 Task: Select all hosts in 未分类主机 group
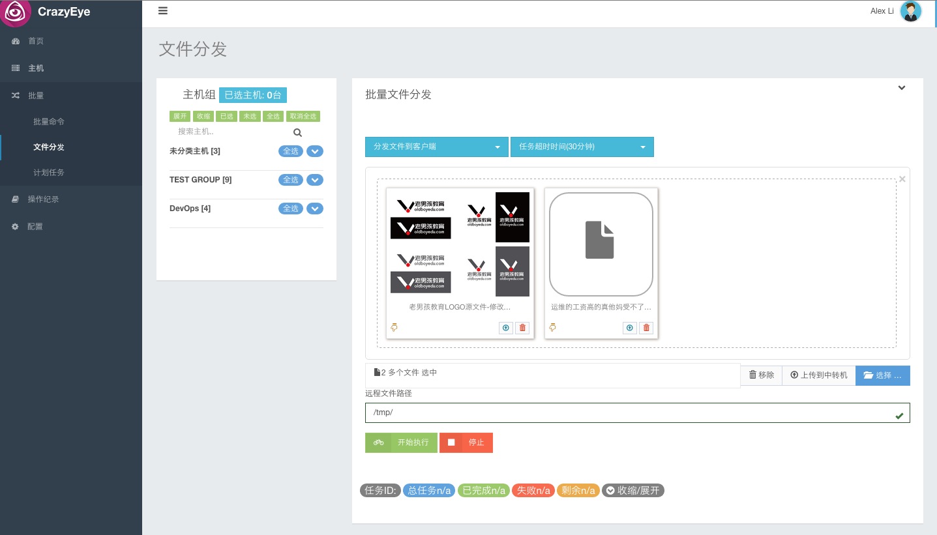(x=291, y=151)
